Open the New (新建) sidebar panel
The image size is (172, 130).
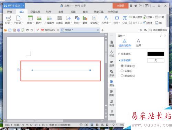coord(112,44)
